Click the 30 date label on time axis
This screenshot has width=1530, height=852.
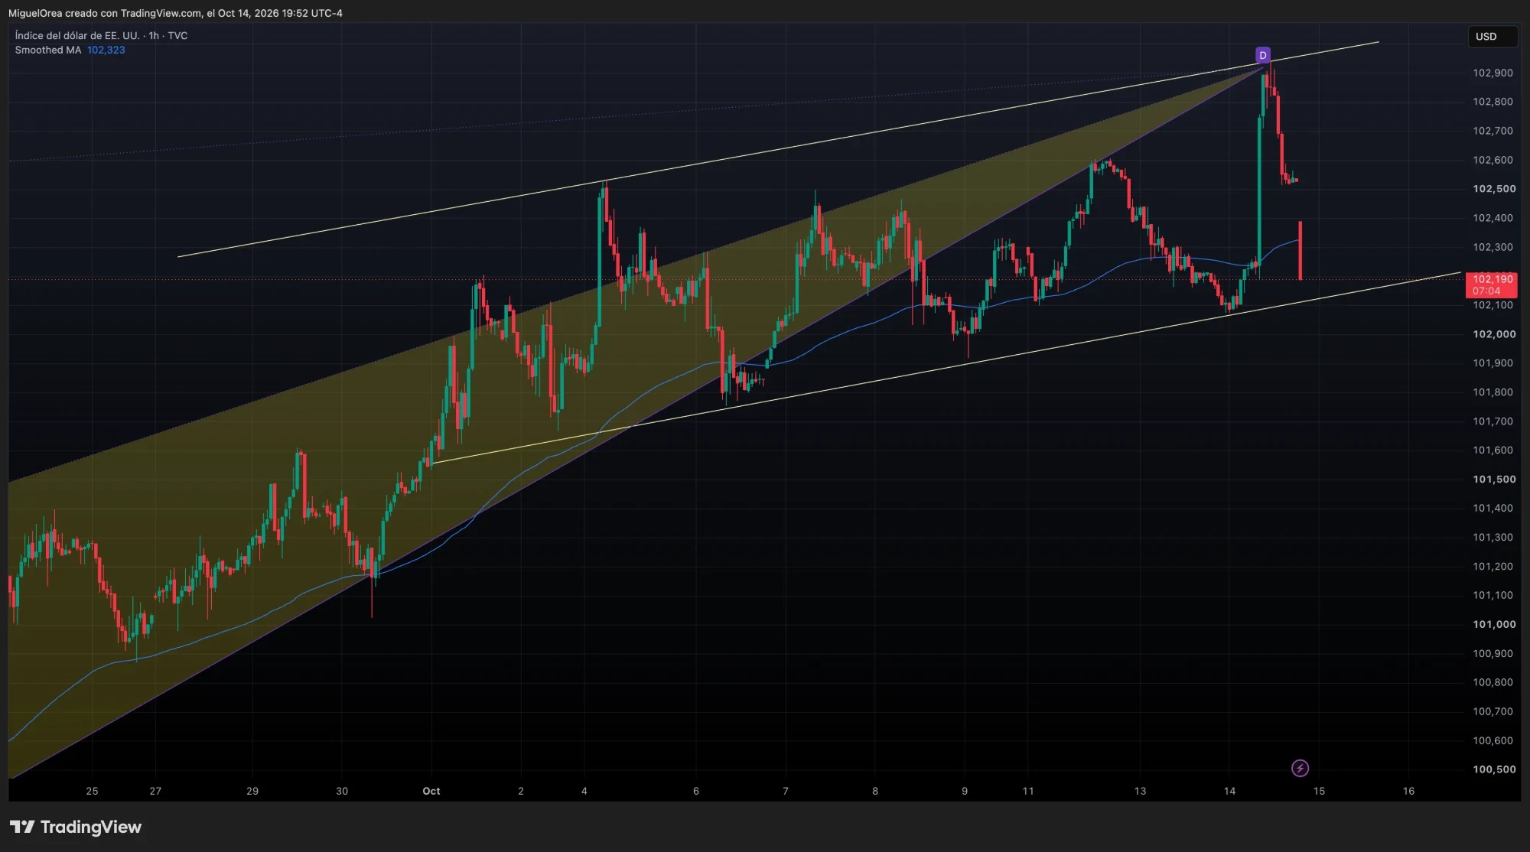(342, 791)
